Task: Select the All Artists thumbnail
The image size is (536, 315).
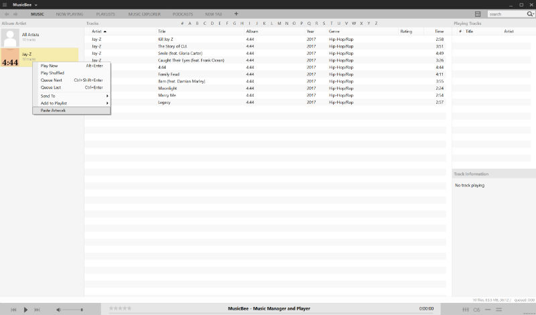Action: coord(11,37)
